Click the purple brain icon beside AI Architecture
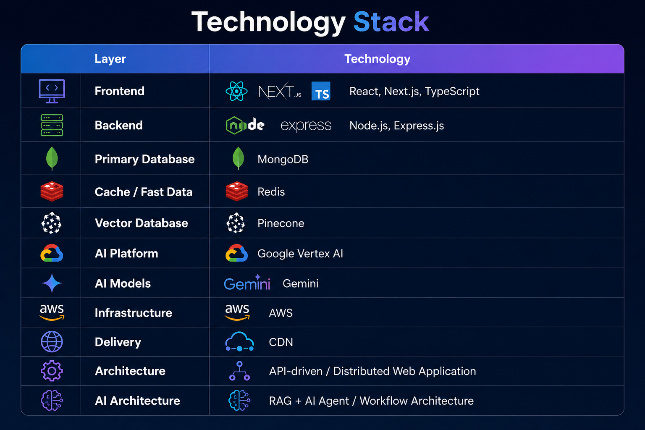The height and width of the screenshot is (430, 645). coord(52,400)
